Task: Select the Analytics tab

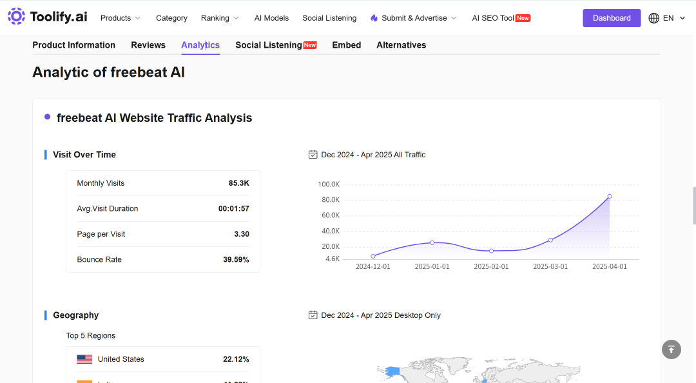Action: [200, 45]
